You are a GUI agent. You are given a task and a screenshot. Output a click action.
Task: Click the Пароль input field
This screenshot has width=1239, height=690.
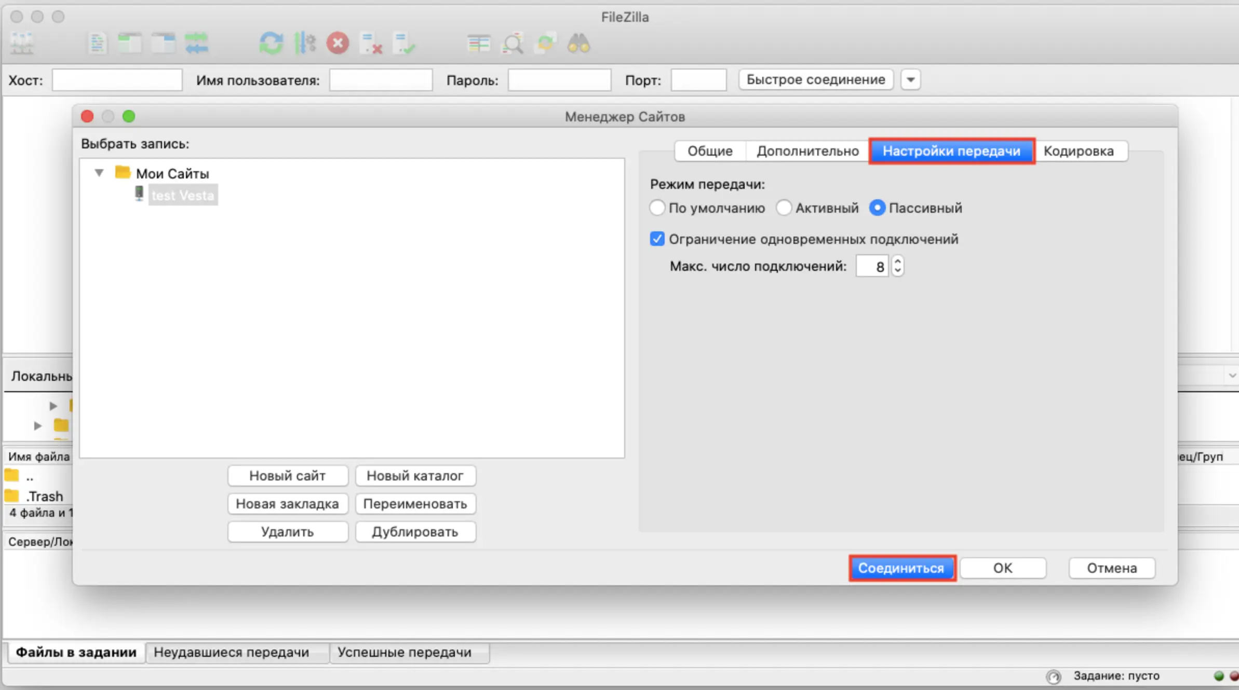pos(559,80)
